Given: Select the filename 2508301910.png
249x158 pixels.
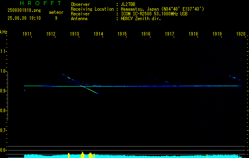Looking at the screenshot, I should click(24, 10).
